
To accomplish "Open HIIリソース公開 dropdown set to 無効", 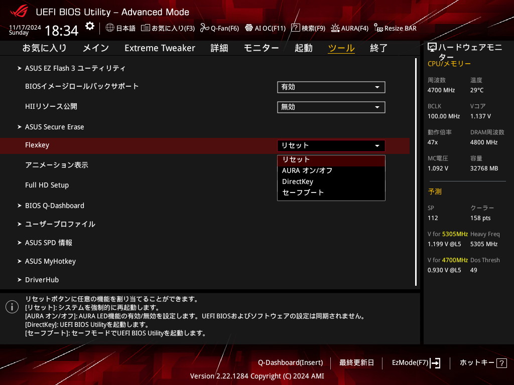I will pos(331,107).
